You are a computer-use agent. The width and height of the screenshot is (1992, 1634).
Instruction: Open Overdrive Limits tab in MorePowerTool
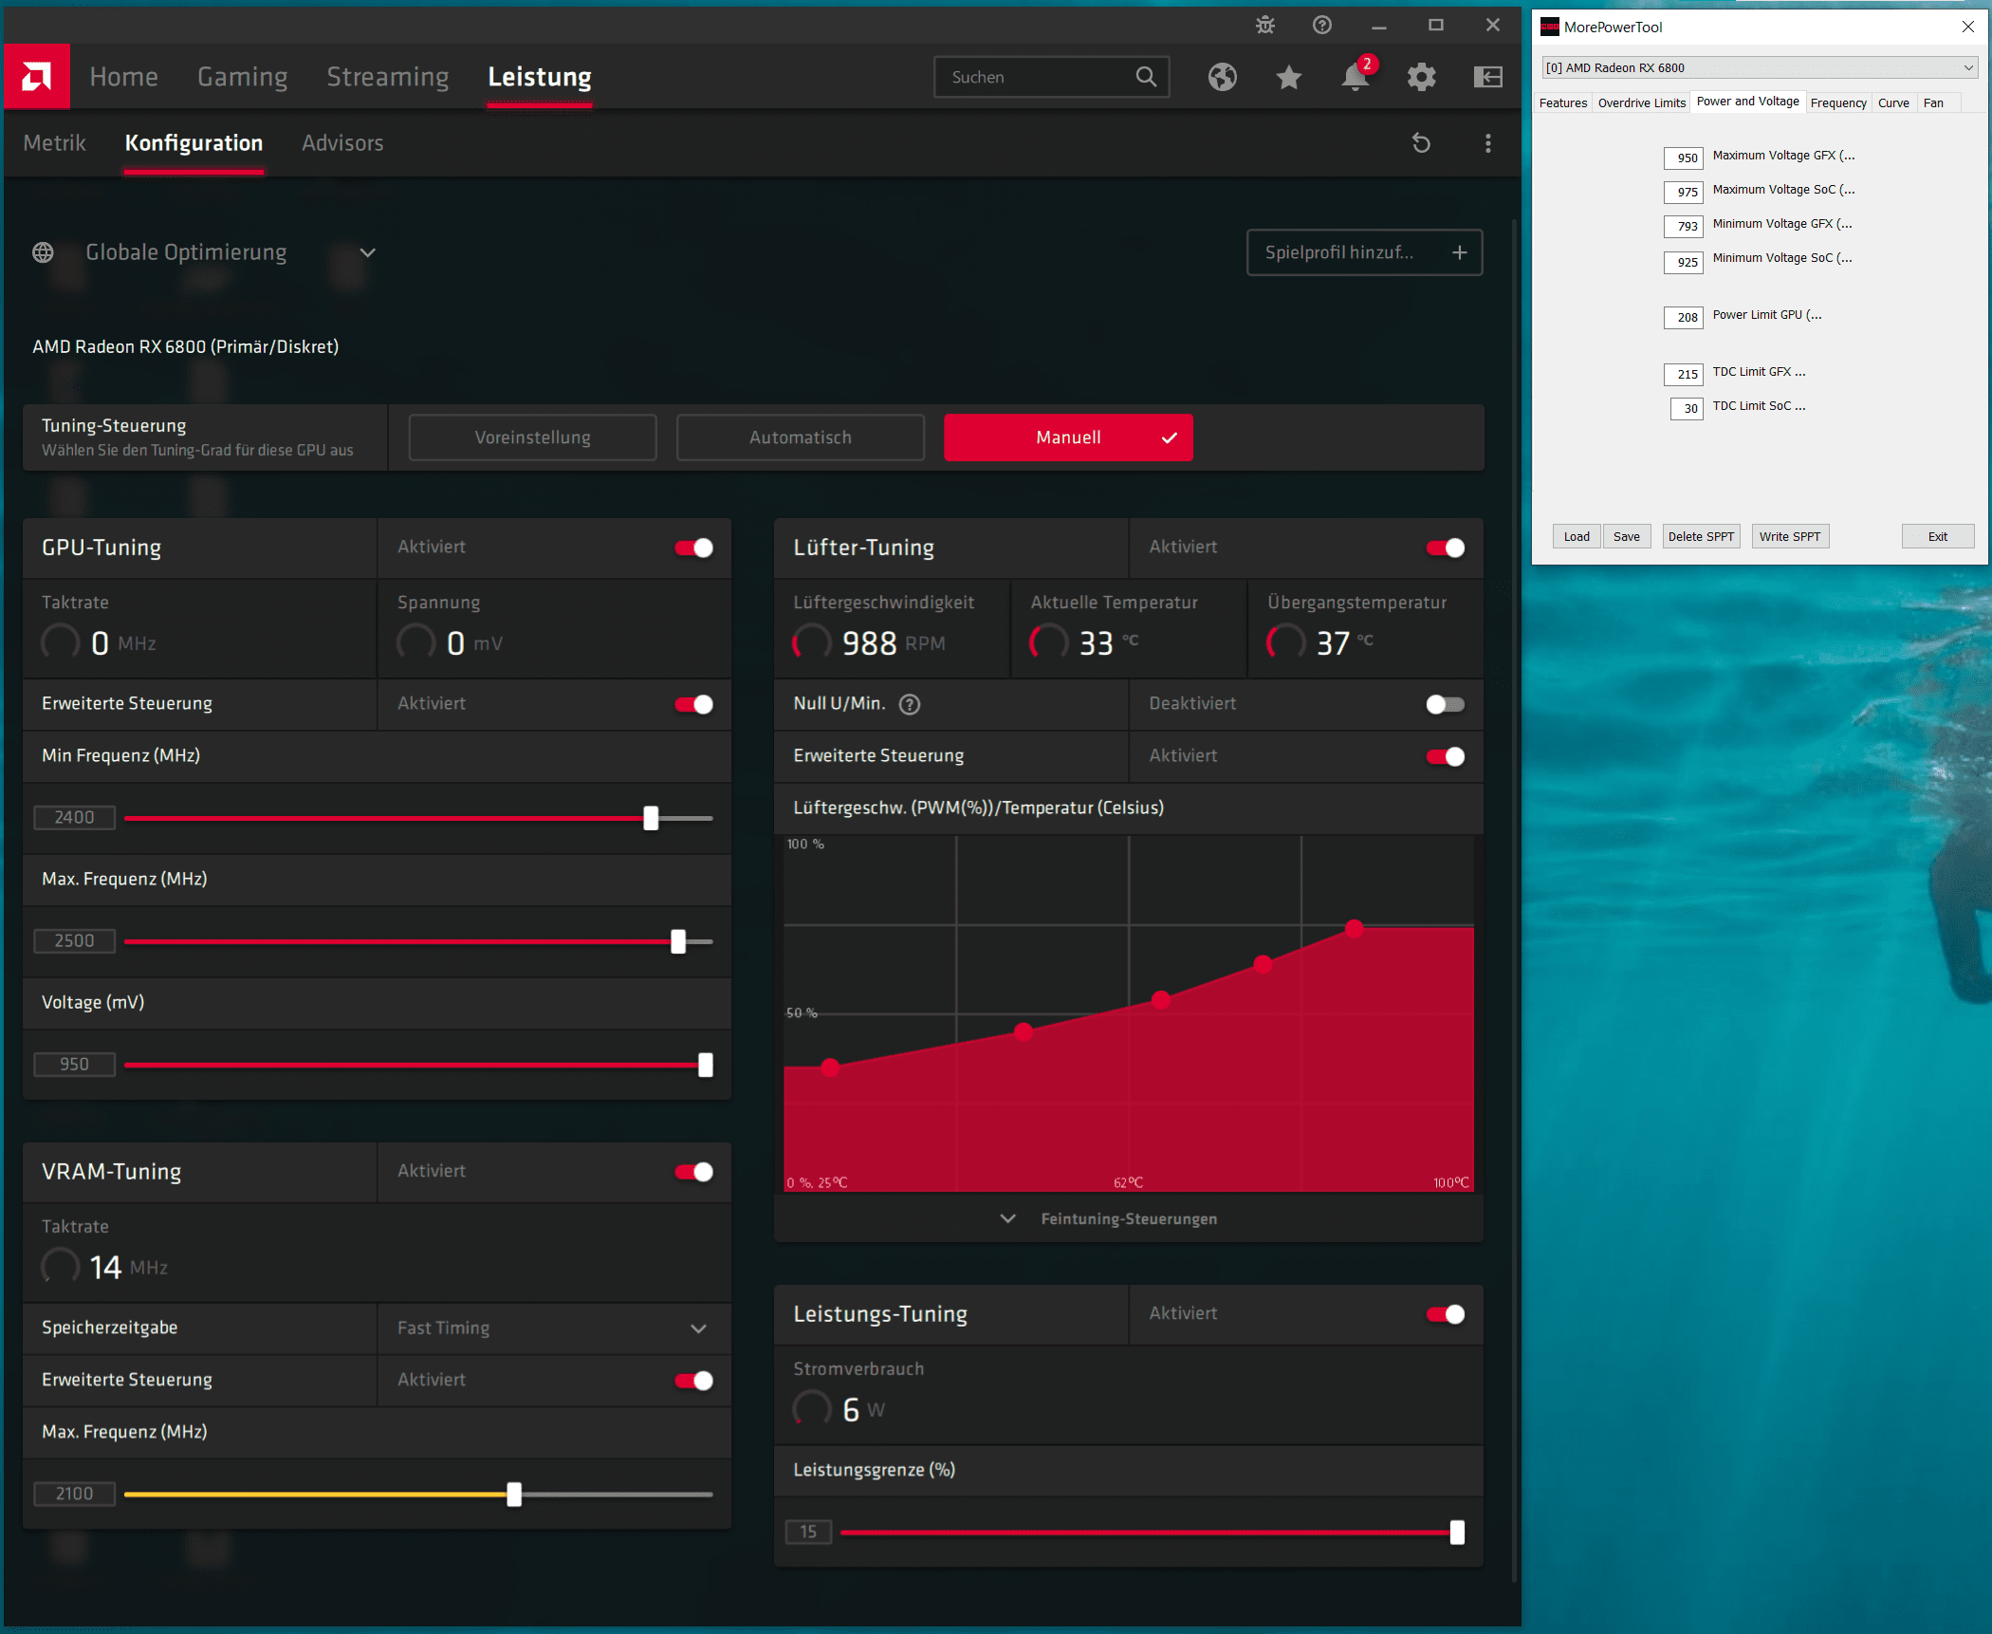(x=1642, y=102)
